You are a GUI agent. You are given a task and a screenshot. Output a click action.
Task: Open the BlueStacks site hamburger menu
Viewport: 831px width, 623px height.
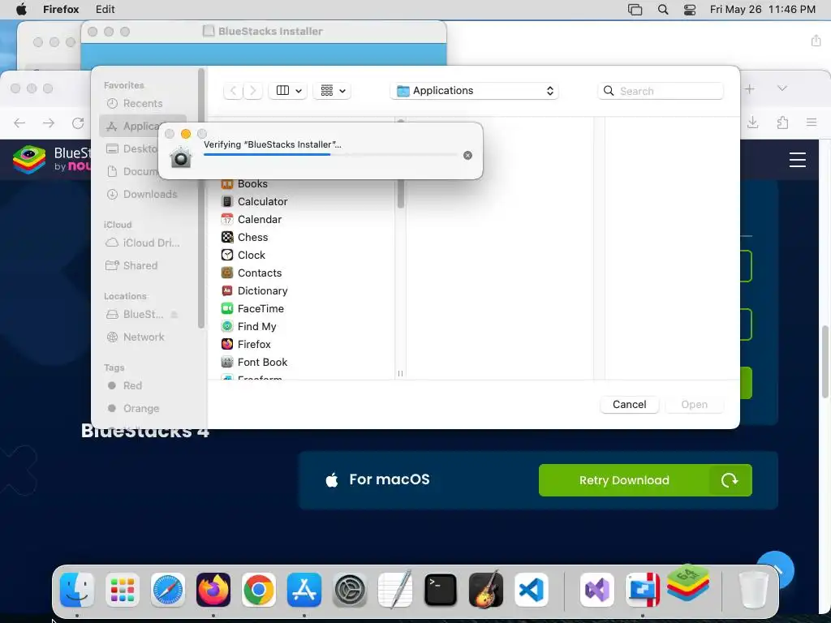(797, 160)
